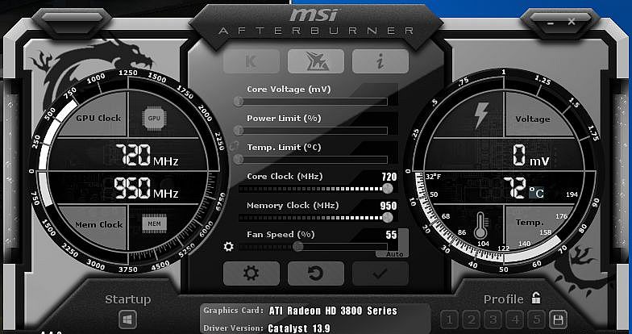Apply settings with the checkmark button

[x=380, y=273]
